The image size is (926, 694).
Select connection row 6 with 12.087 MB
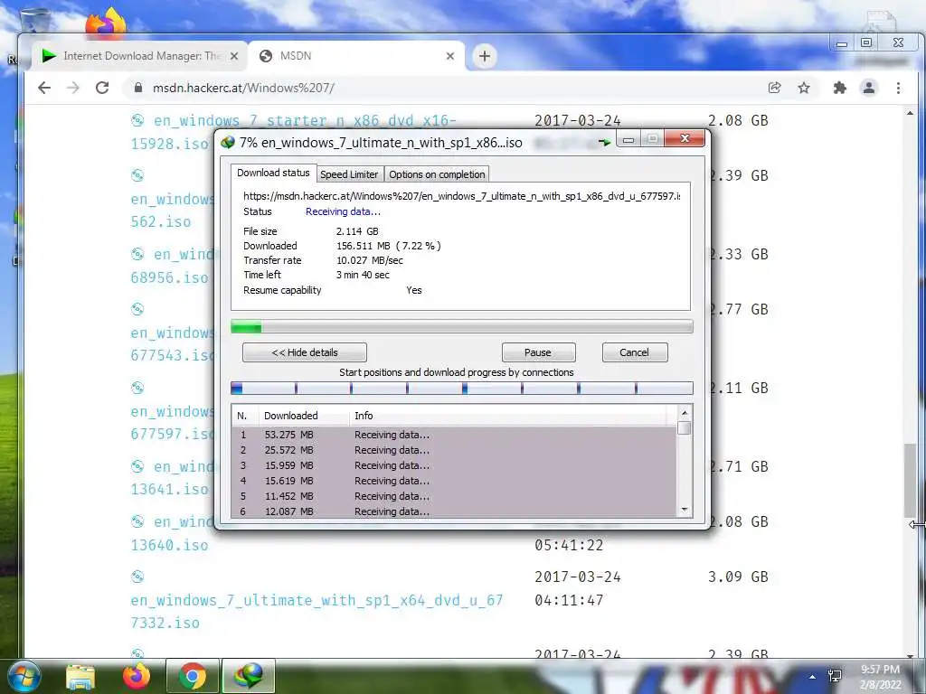tap(454, 511)
